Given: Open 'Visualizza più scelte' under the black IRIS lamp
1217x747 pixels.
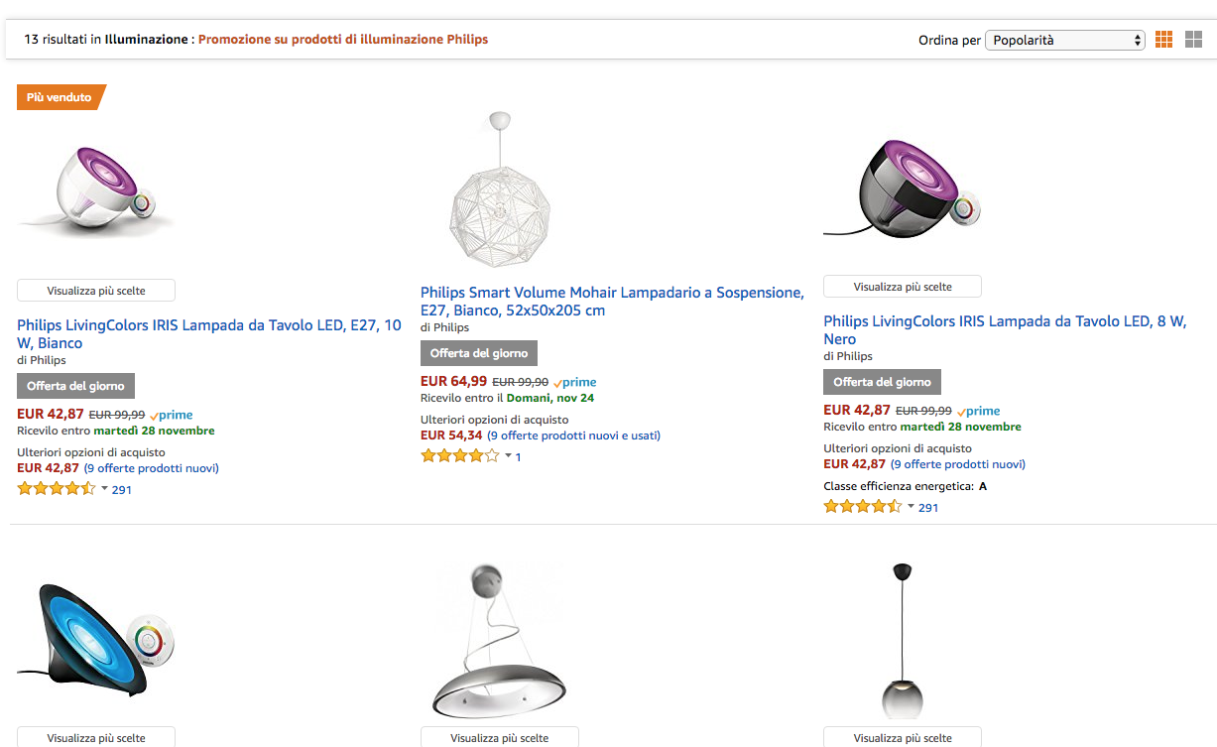Looking at the screenshot, I should tap(903, 287).
